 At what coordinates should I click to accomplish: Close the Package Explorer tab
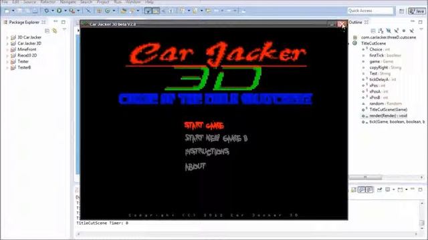click(x=43, y=22)
